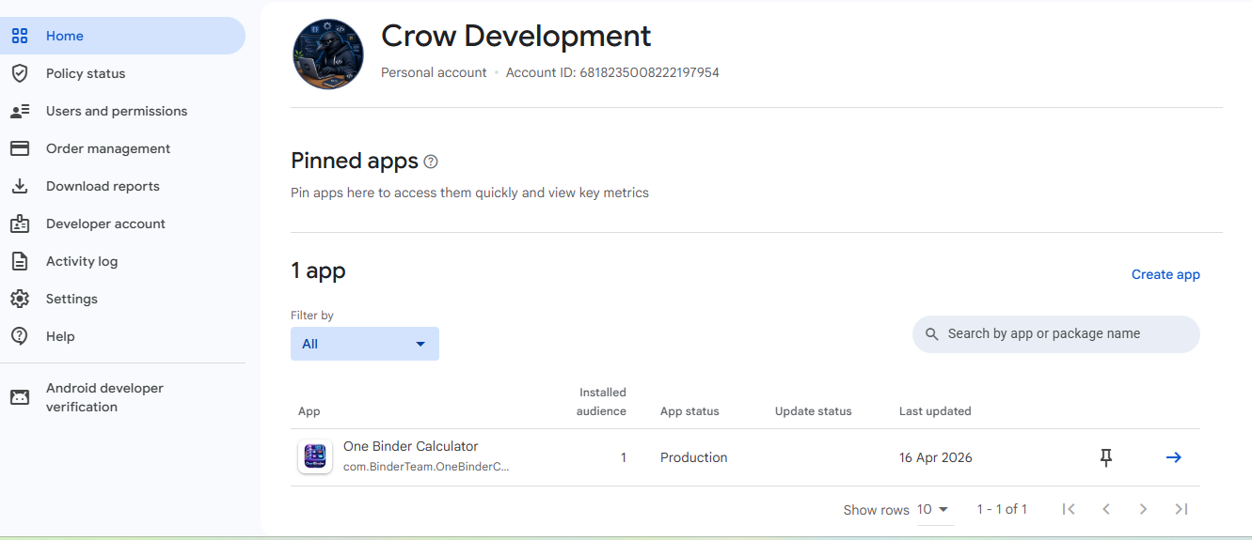Click the App column header

click(309, 411)
